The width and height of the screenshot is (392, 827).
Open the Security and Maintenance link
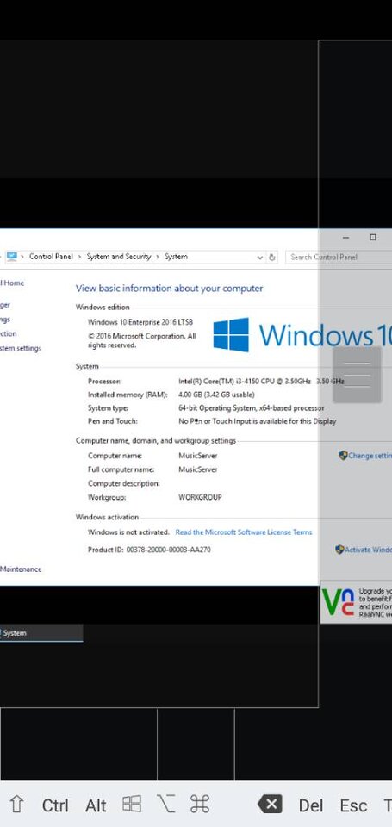point(21,569)
